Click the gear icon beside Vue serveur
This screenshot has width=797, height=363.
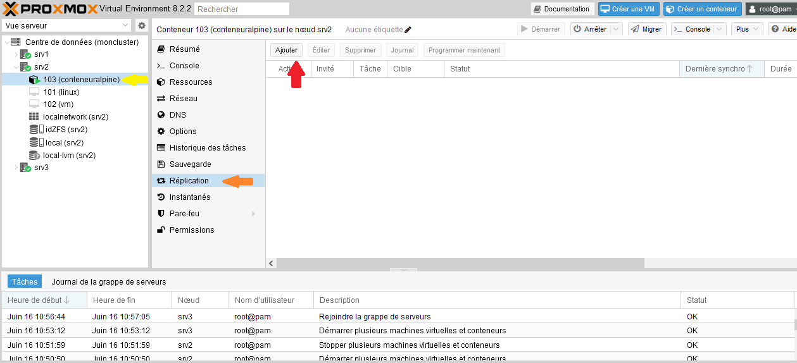point(142,26)
